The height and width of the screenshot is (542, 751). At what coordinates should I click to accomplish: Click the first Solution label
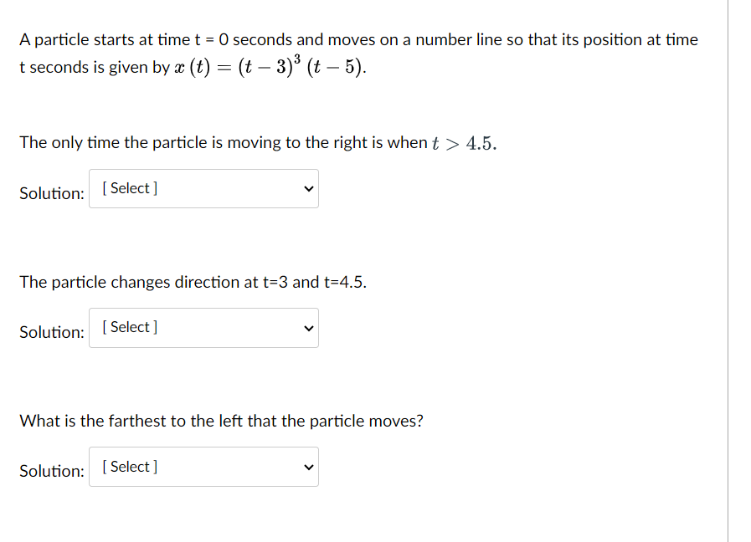pos(51,193)
